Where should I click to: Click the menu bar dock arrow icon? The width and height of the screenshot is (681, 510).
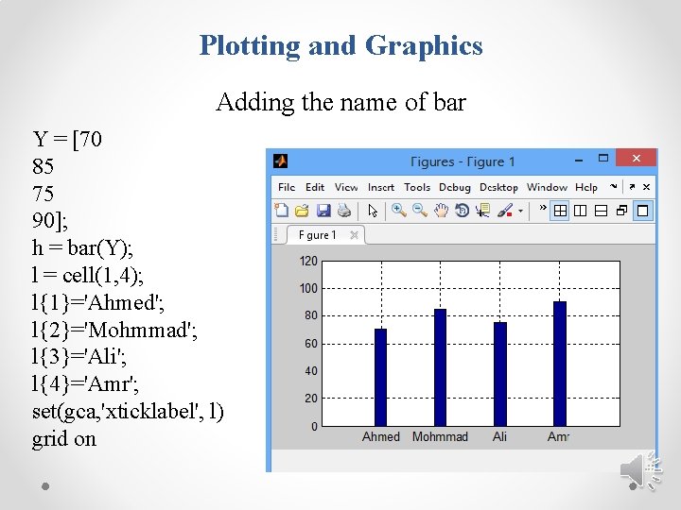point(613,186)
